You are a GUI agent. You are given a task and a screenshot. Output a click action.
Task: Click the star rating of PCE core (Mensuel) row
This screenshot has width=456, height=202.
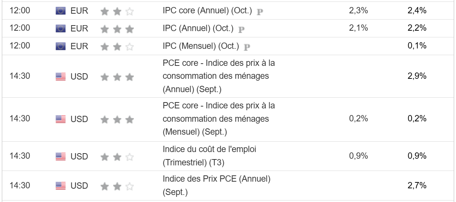[117, 119]
